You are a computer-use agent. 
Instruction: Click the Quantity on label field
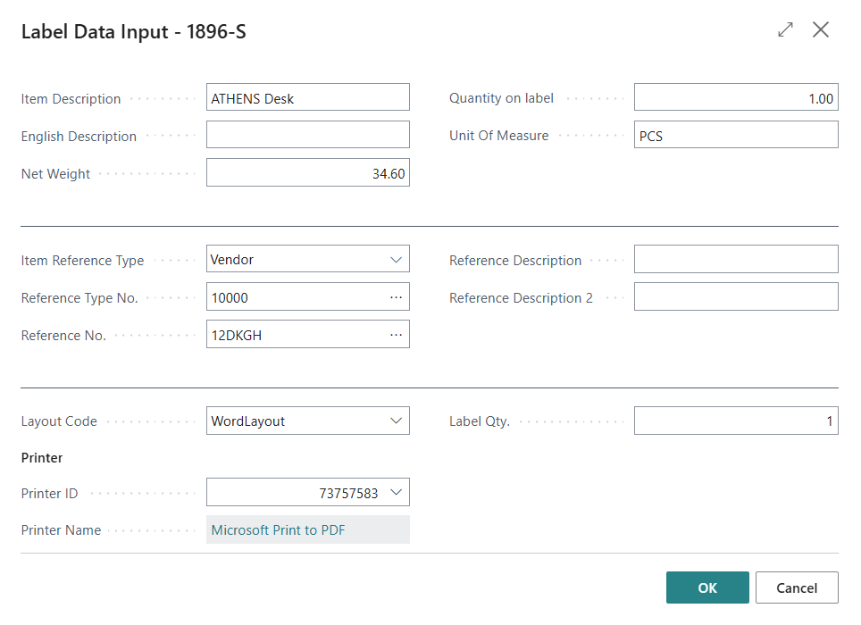pos(735,98)
